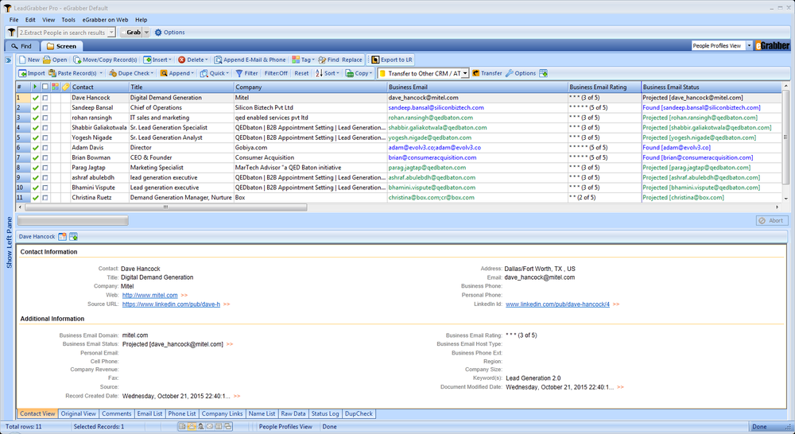Click Move/Copy Record(s) in the toolbar

point(105,60)
